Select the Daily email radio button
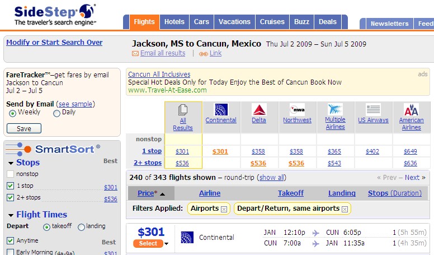This screenshot has height=255, width=434. (56, 113)
